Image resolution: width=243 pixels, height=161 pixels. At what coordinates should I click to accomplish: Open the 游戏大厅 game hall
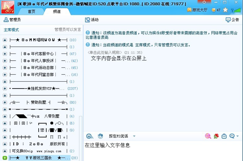197,10
